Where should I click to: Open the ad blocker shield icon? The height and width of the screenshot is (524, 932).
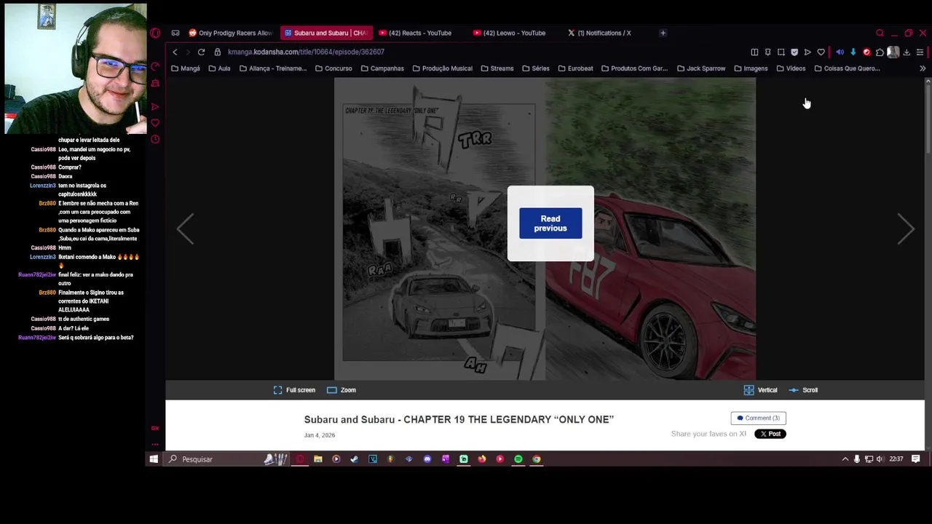[x=794, y=52]
